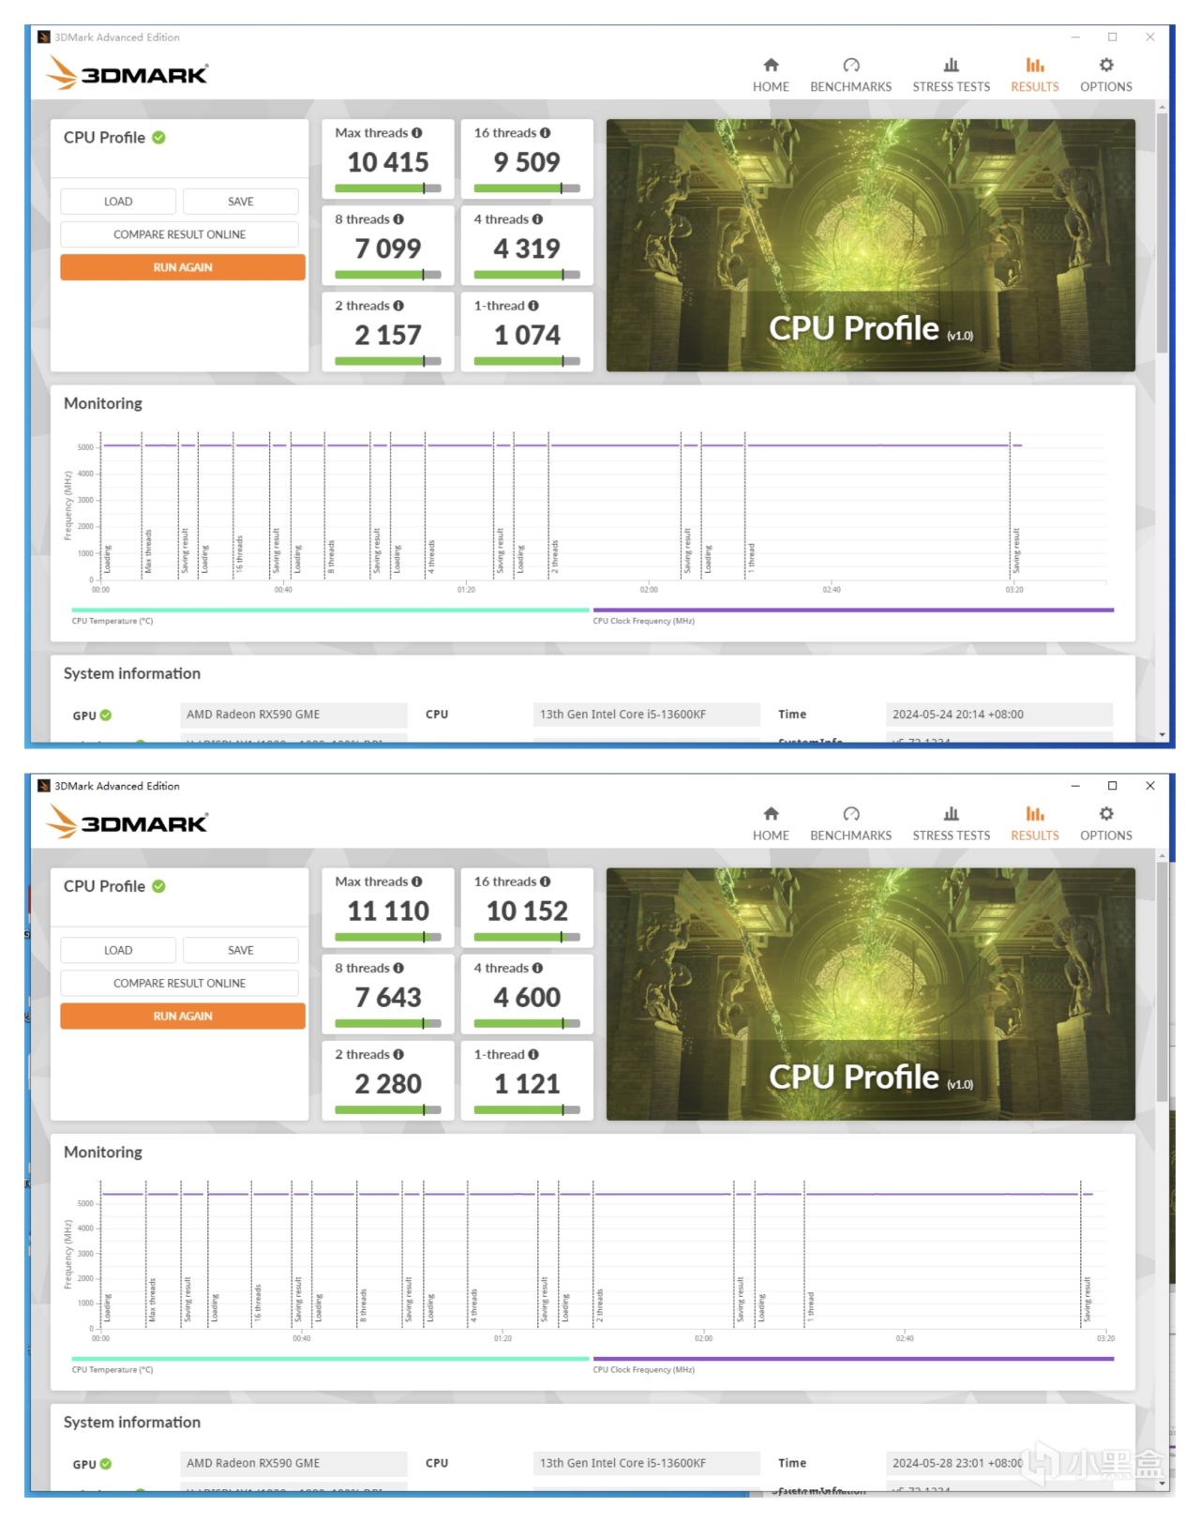Click the CPU Profile artwork in the 11 110 score window
The image size is (1200, 1522).
(870, 993)
